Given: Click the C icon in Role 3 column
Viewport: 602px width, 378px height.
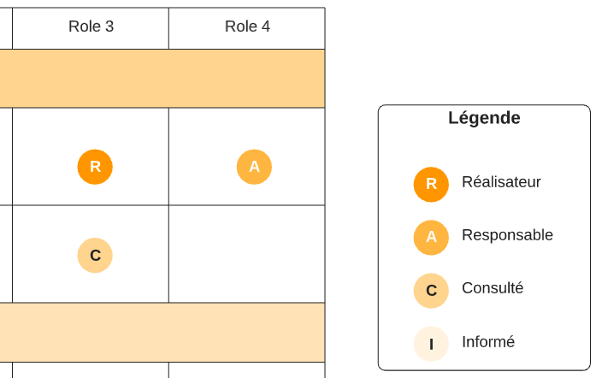Looking at the screenshot, I should click(x=95, y=255).
